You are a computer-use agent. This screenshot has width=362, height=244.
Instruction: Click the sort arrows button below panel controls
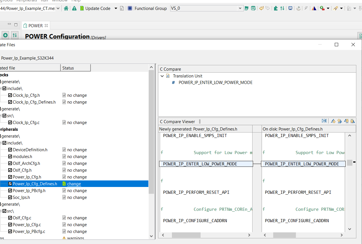[14, 35]
